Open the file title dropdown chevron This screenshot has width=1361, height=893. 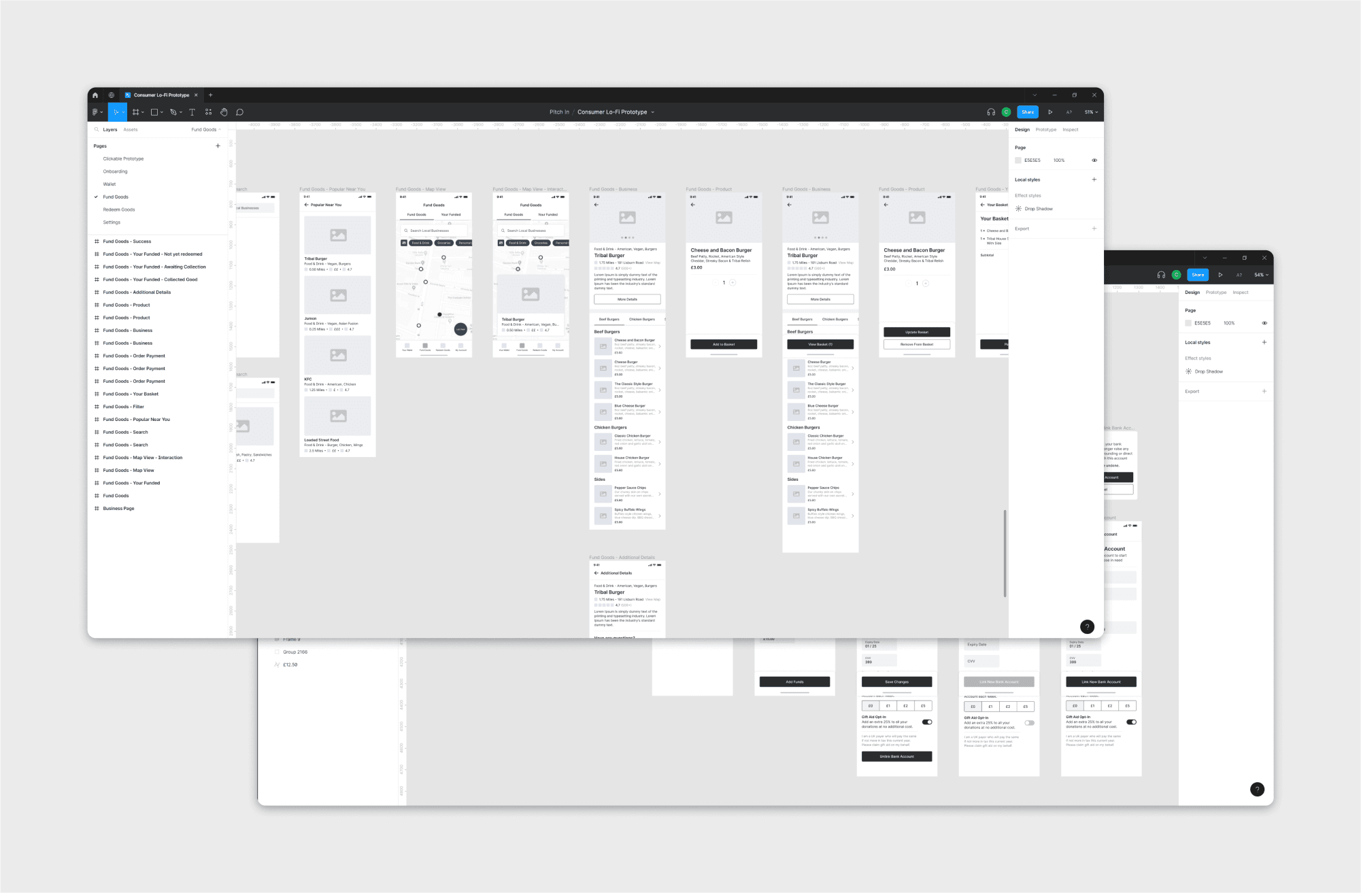[652, 112]
